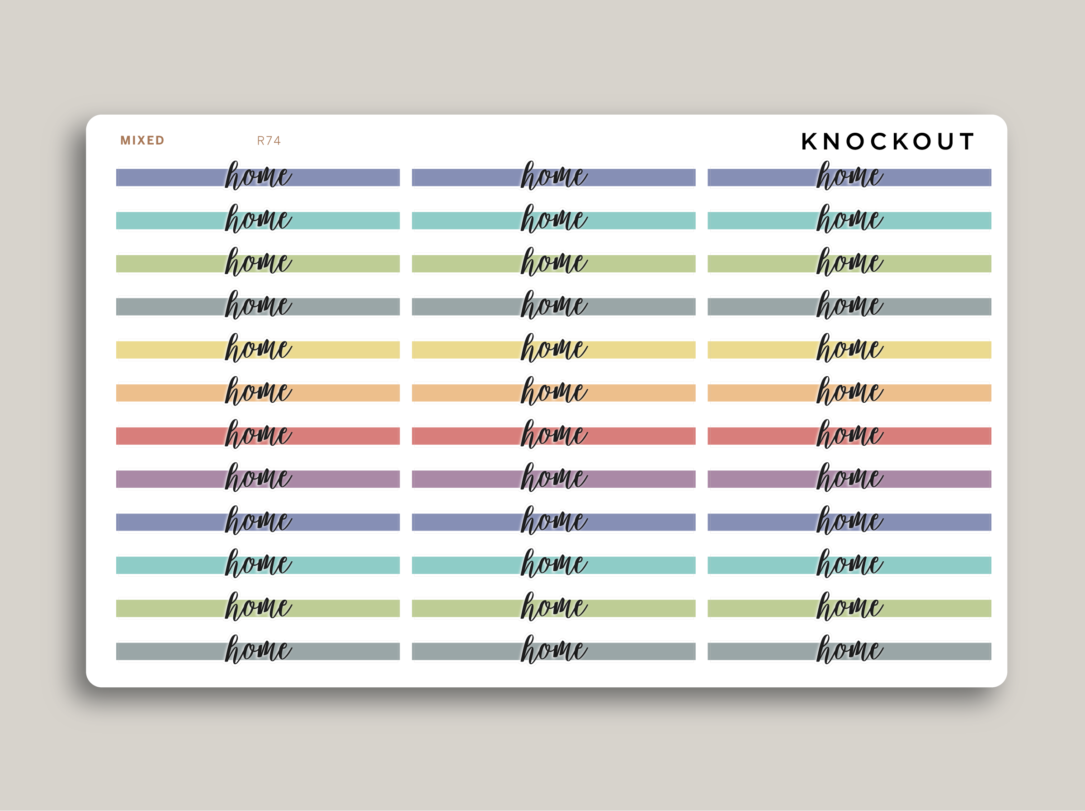Select bottommost gray home sticker, middle column
The height and width of the screenshot is (811, 1085).
pos(553,651)
